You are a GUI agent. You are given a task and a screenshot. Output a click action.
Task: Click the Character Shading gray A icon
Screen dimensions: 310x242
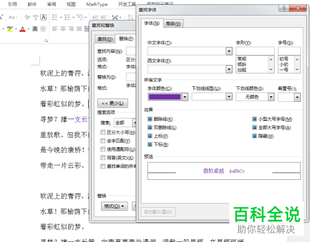(x=35, y=29)
